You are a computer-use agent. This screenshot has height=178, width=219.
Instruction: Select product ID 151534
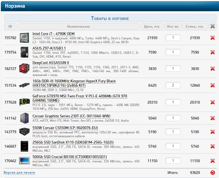pos(10,85)
